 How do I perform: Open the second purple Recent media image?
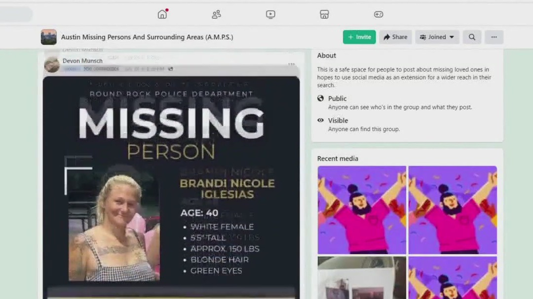point(452,209)
